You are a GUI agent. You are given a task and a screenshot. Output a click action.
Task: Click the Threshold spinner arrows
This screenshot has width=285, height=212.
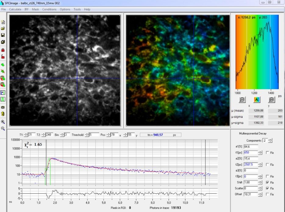[87, 135]
